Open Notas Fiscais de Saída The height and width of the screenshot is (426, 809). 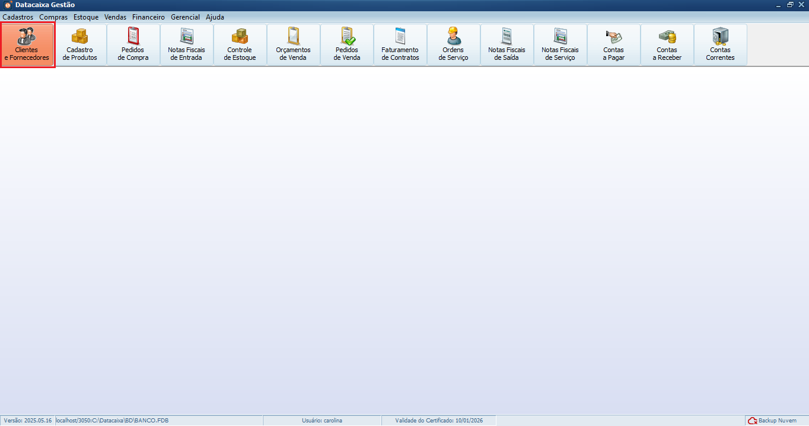click(507, 45)
